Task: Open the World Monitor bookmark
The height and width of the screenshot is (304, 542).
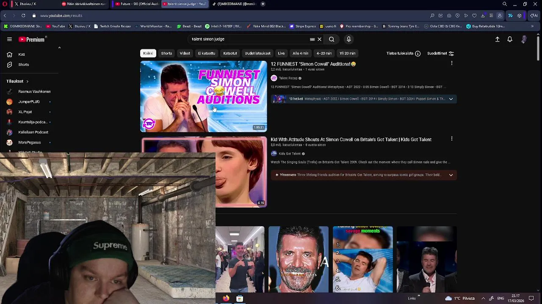Action: click(x=153, y=26)
